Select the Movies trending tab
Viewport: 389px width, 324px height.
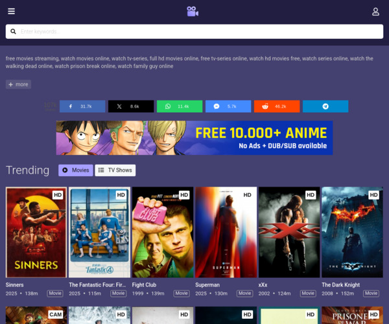click(76, 170)
